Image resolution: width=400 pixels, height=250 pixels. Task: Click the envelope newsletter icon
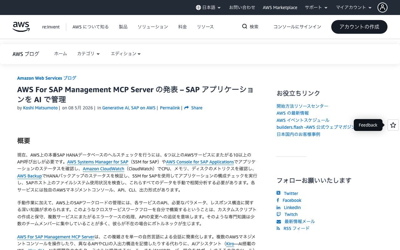point(279,222)
